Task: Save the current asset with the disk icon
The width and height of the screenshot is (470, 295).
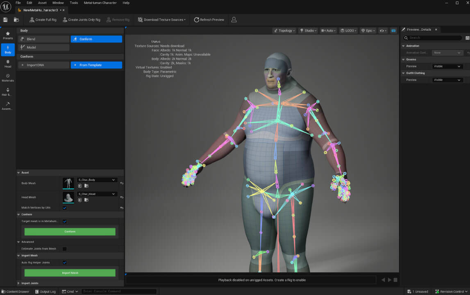Action: [x=5, y=20]
